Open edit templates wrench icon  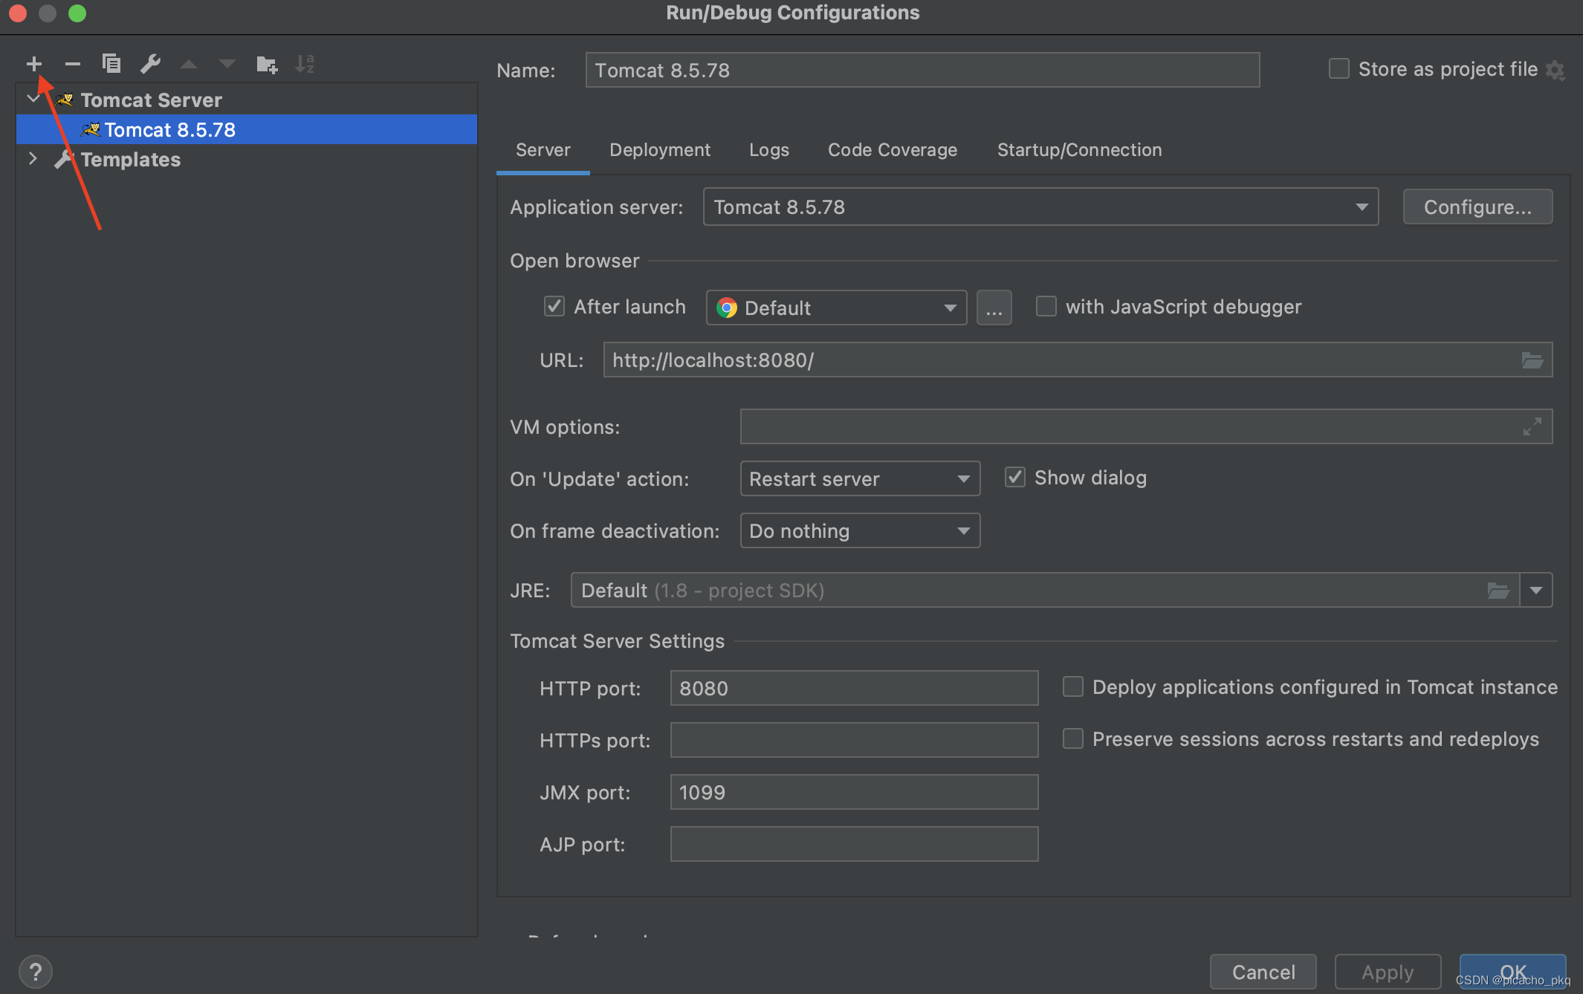tap(151, 64)
